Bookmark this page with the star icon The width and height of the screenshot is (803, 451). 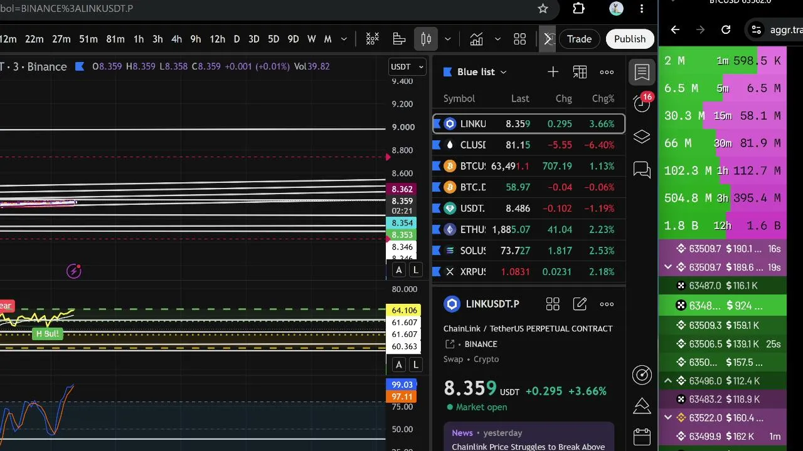543,9
